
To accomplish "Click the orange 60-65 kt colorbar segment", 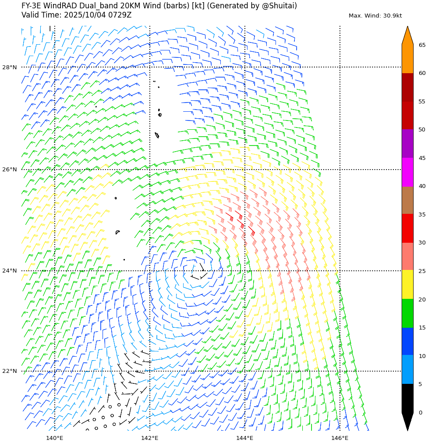I will 407,59.
